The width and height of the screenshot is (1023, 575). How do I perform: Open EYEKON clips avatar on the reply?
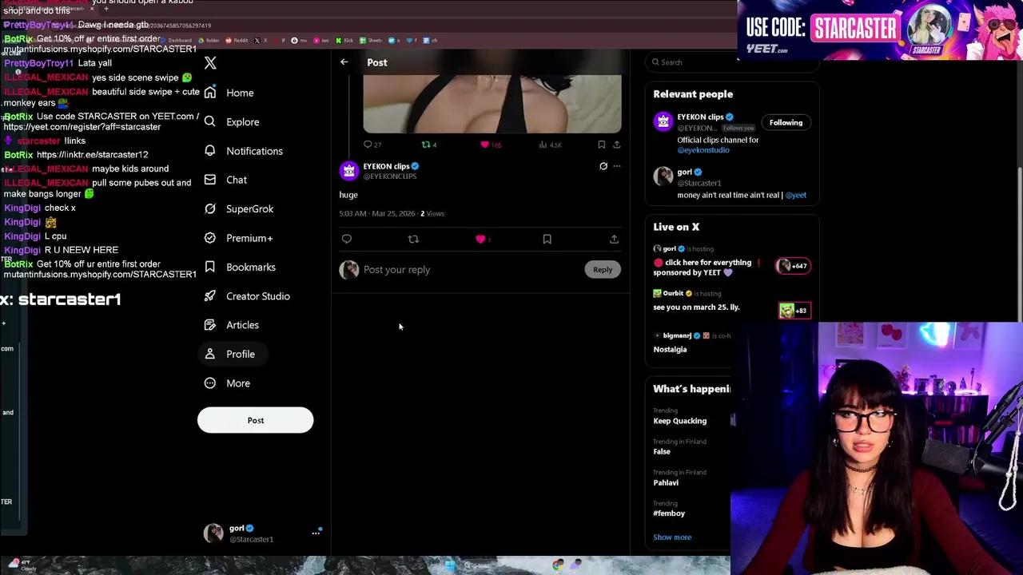pyautogui.click(x=348, y=171)
